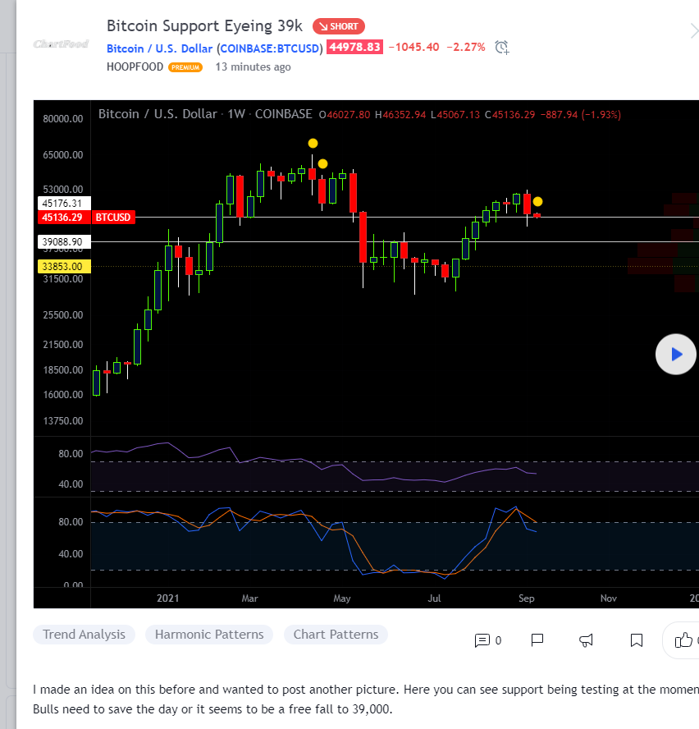Toggle the bookmark icon to save idea

pos(636,640)
